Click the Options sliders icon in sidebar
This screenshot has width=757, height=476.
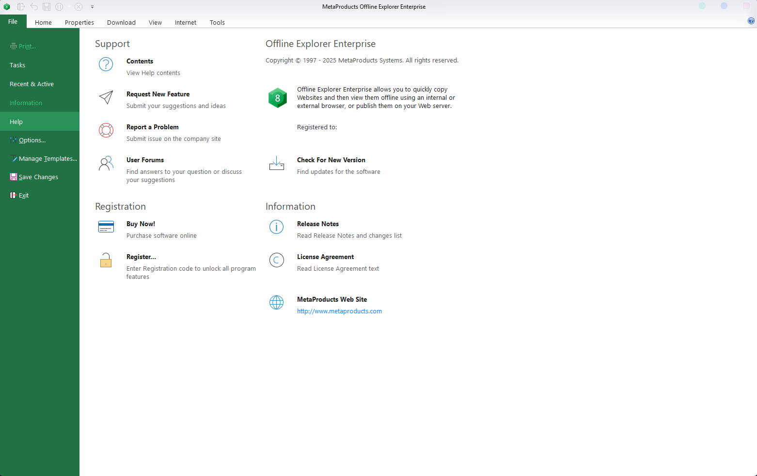click(x=13, y=140)
